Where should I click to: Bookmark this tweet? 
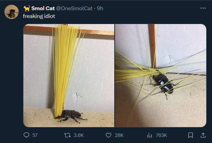tap(191, 135)
